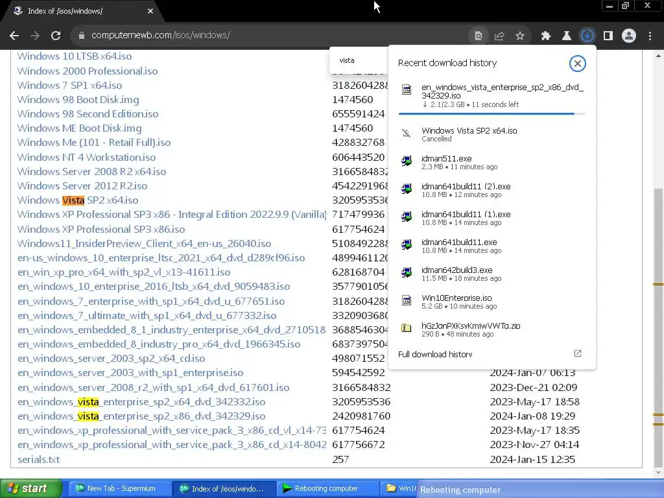This screenshot has height=498, width=664.
Task: Open en_windows_vista_enterprise_sp2_x86_dvd_342329.iso link
Action: coord(141,416)
